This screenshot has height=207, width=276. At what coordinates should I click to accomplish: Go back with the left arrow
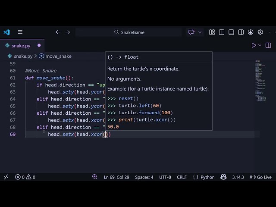click(58, 32)
